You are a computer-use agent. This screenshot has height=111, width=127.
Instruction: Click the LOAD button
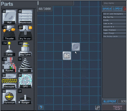click(x=118, y=9)
